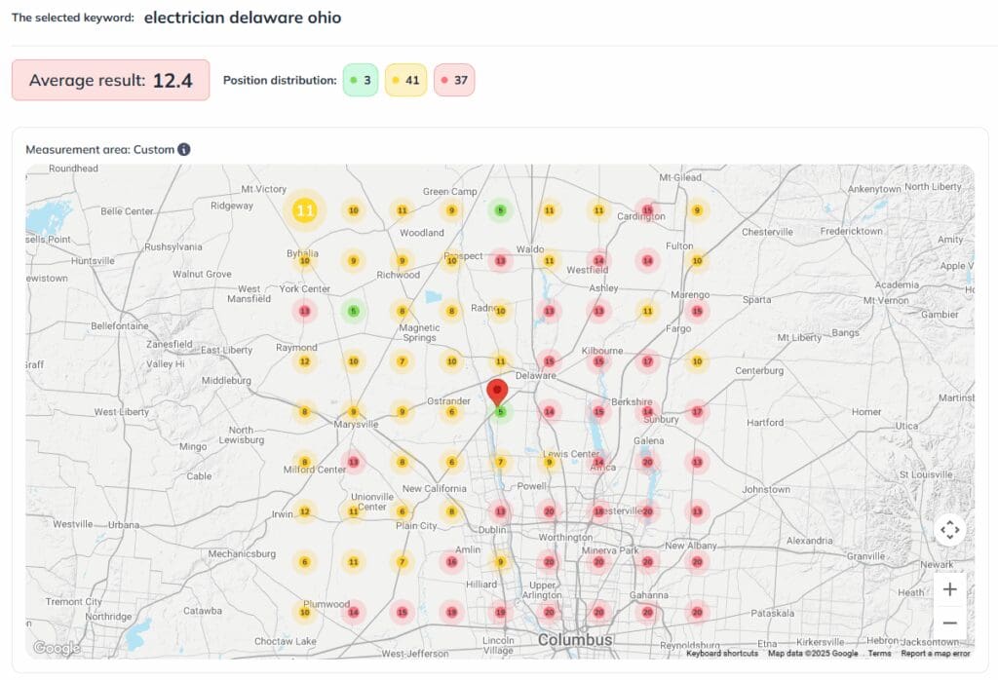The width and height of the screenshot is (998, 680).
Task: Click red 15 marker at Cardington
Action: [x=646, y=209]
